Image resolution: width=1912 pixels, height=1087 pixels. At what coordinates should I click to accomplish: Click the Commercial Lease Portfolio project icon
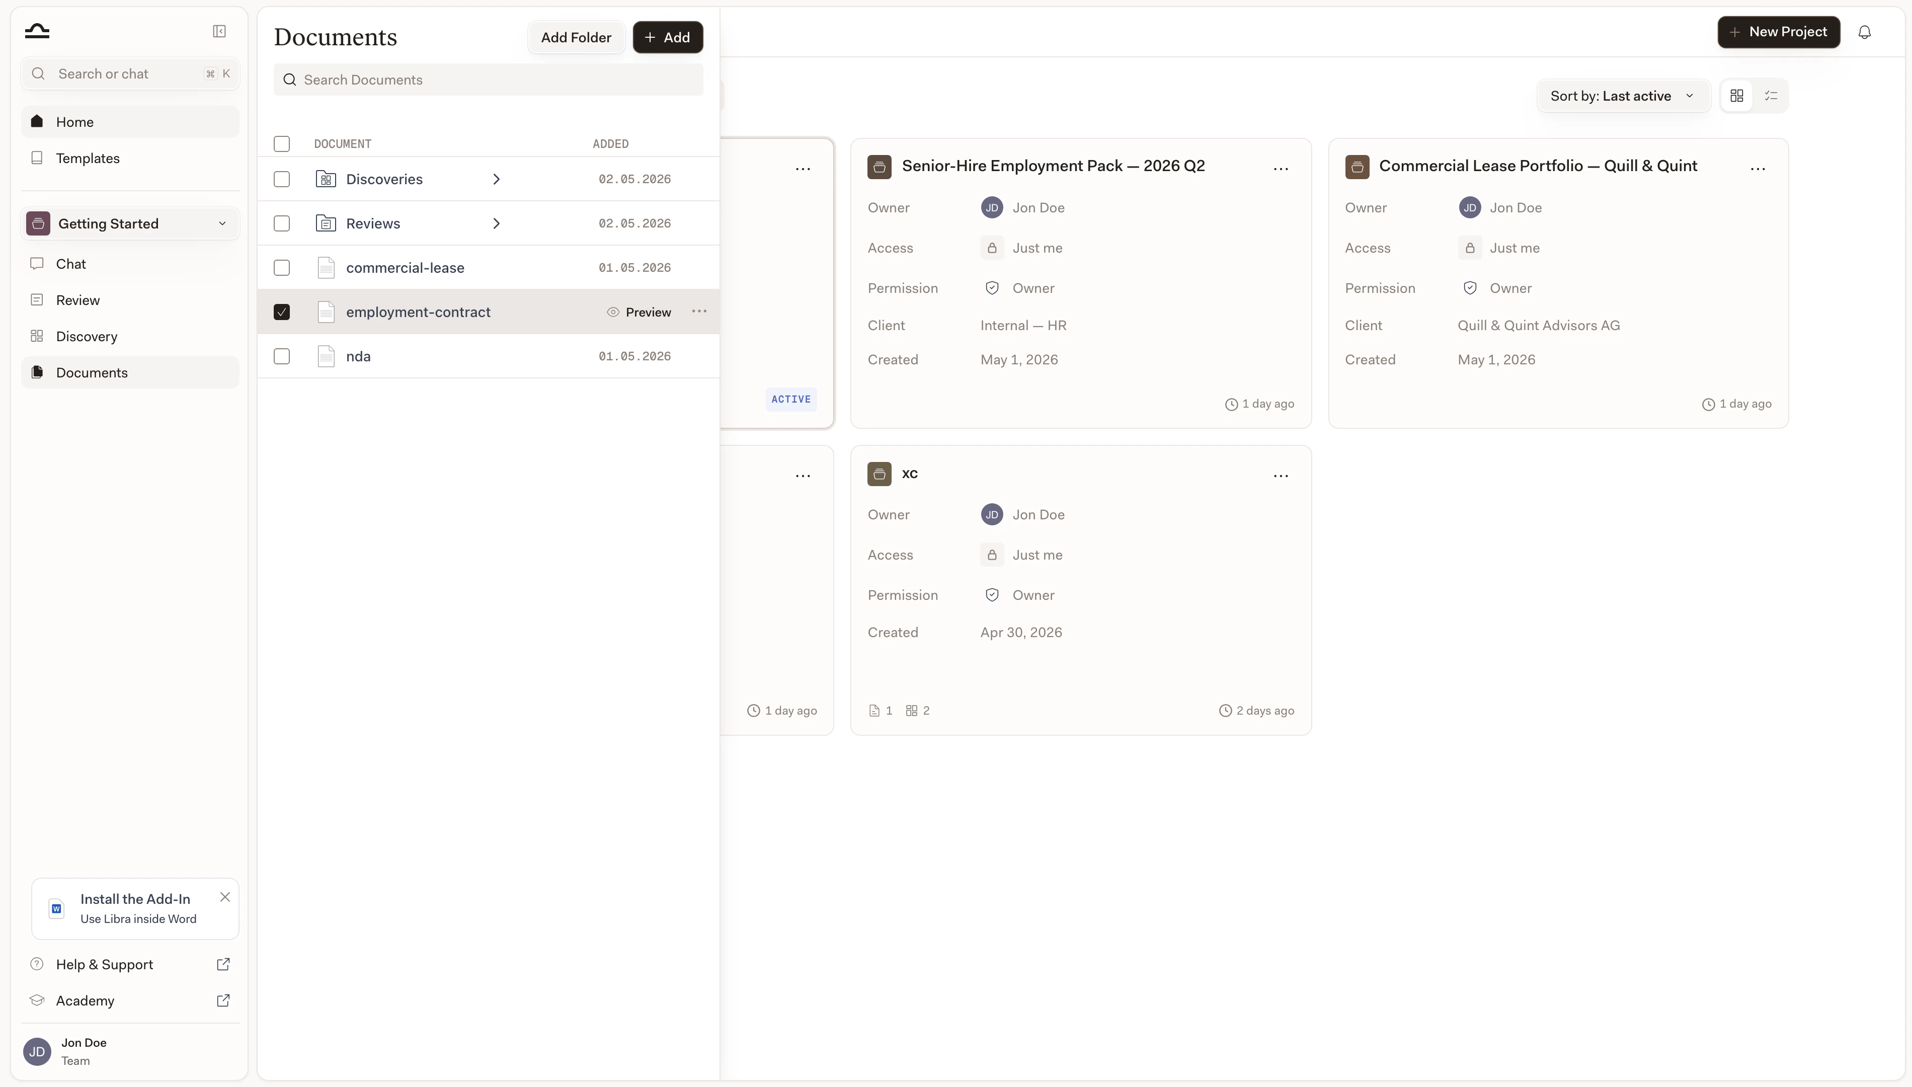(1357, 167)
